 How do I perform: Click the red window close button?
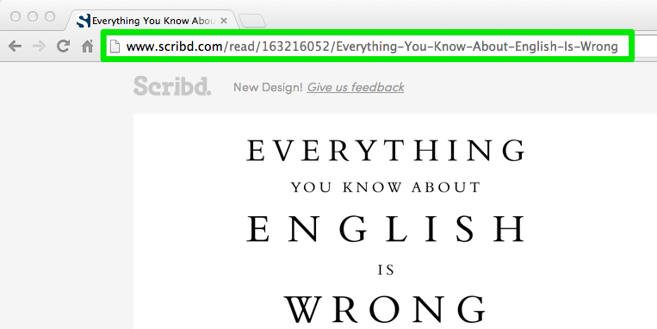coord(15,16)
